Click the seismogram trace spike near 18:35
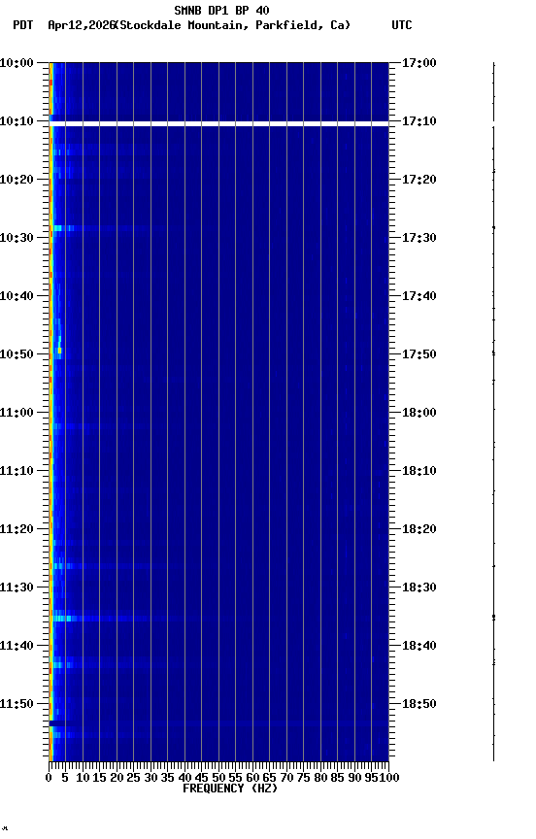This screenshot has height=839, width=536. [493, 618]
